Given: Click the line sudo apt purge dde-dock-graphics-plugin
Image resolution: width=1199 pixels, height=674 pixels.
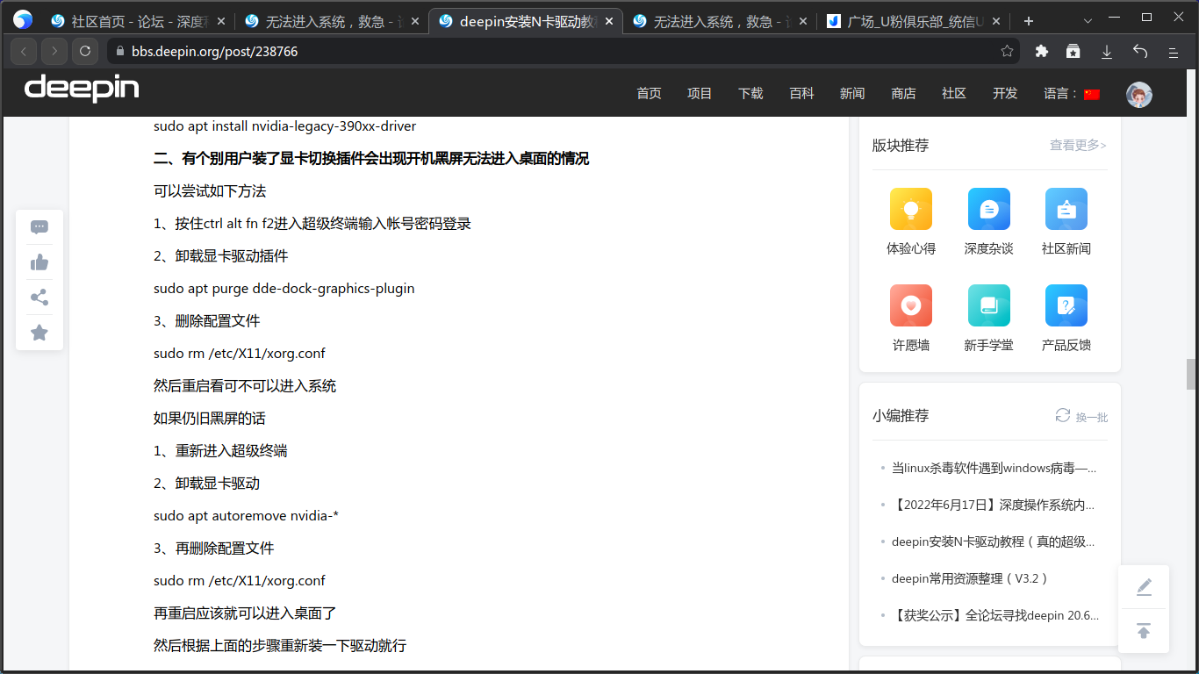Looking at the screenshot, I should [284, 289].
